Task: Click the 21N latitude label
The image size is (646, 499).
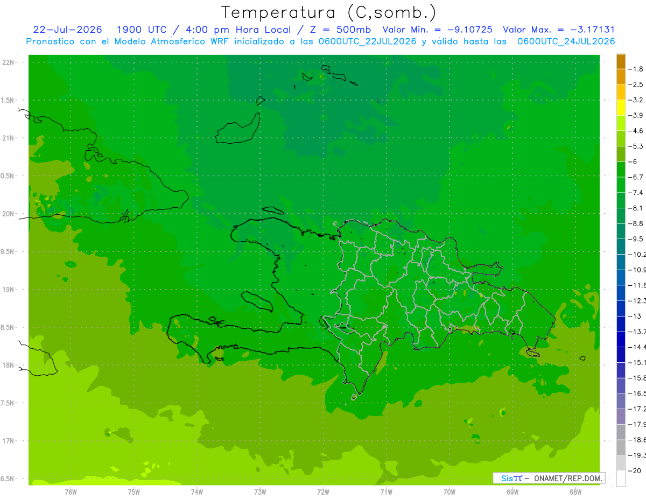Action: pos(8,138)
